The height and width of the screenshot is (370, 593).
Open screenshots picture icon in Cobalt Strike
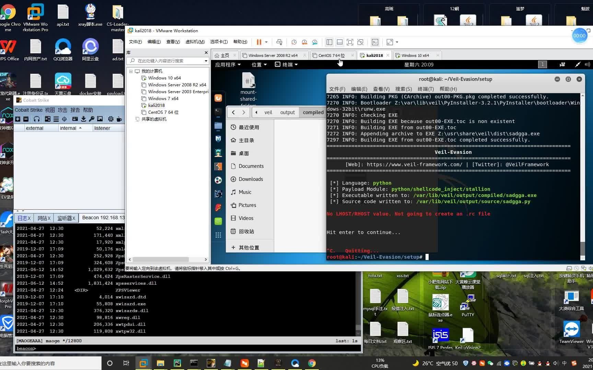(x=100, y=119)
